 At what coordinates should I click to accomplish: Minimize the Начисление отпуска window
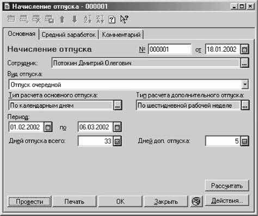point(234,7)
